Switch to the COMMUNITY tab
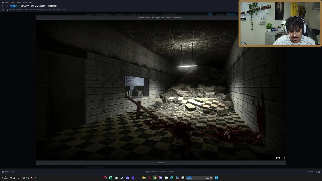Image resolution: width=322 pixels, height=181 pixels. coord(38,6)
